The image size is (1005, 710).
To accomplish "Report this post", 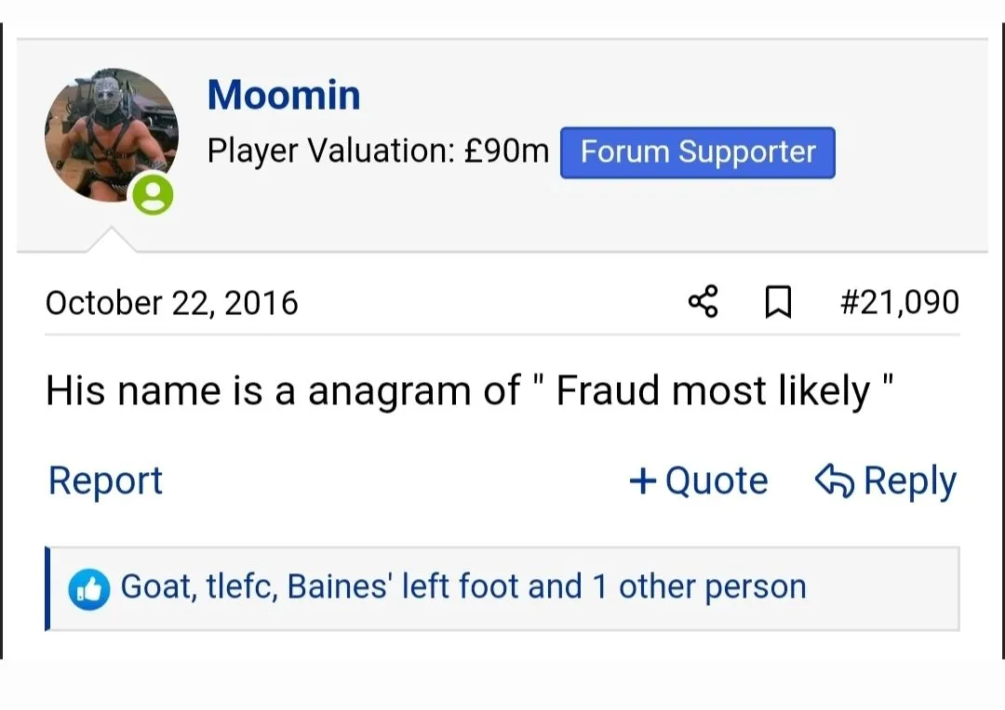I will coord(105,480).
